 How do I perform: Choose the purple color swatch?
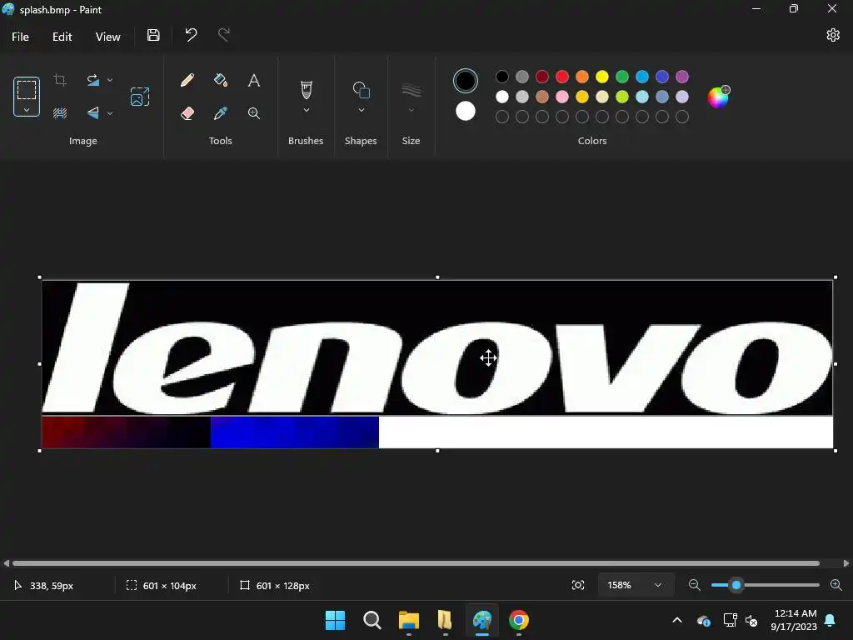[x=682, y=77]
